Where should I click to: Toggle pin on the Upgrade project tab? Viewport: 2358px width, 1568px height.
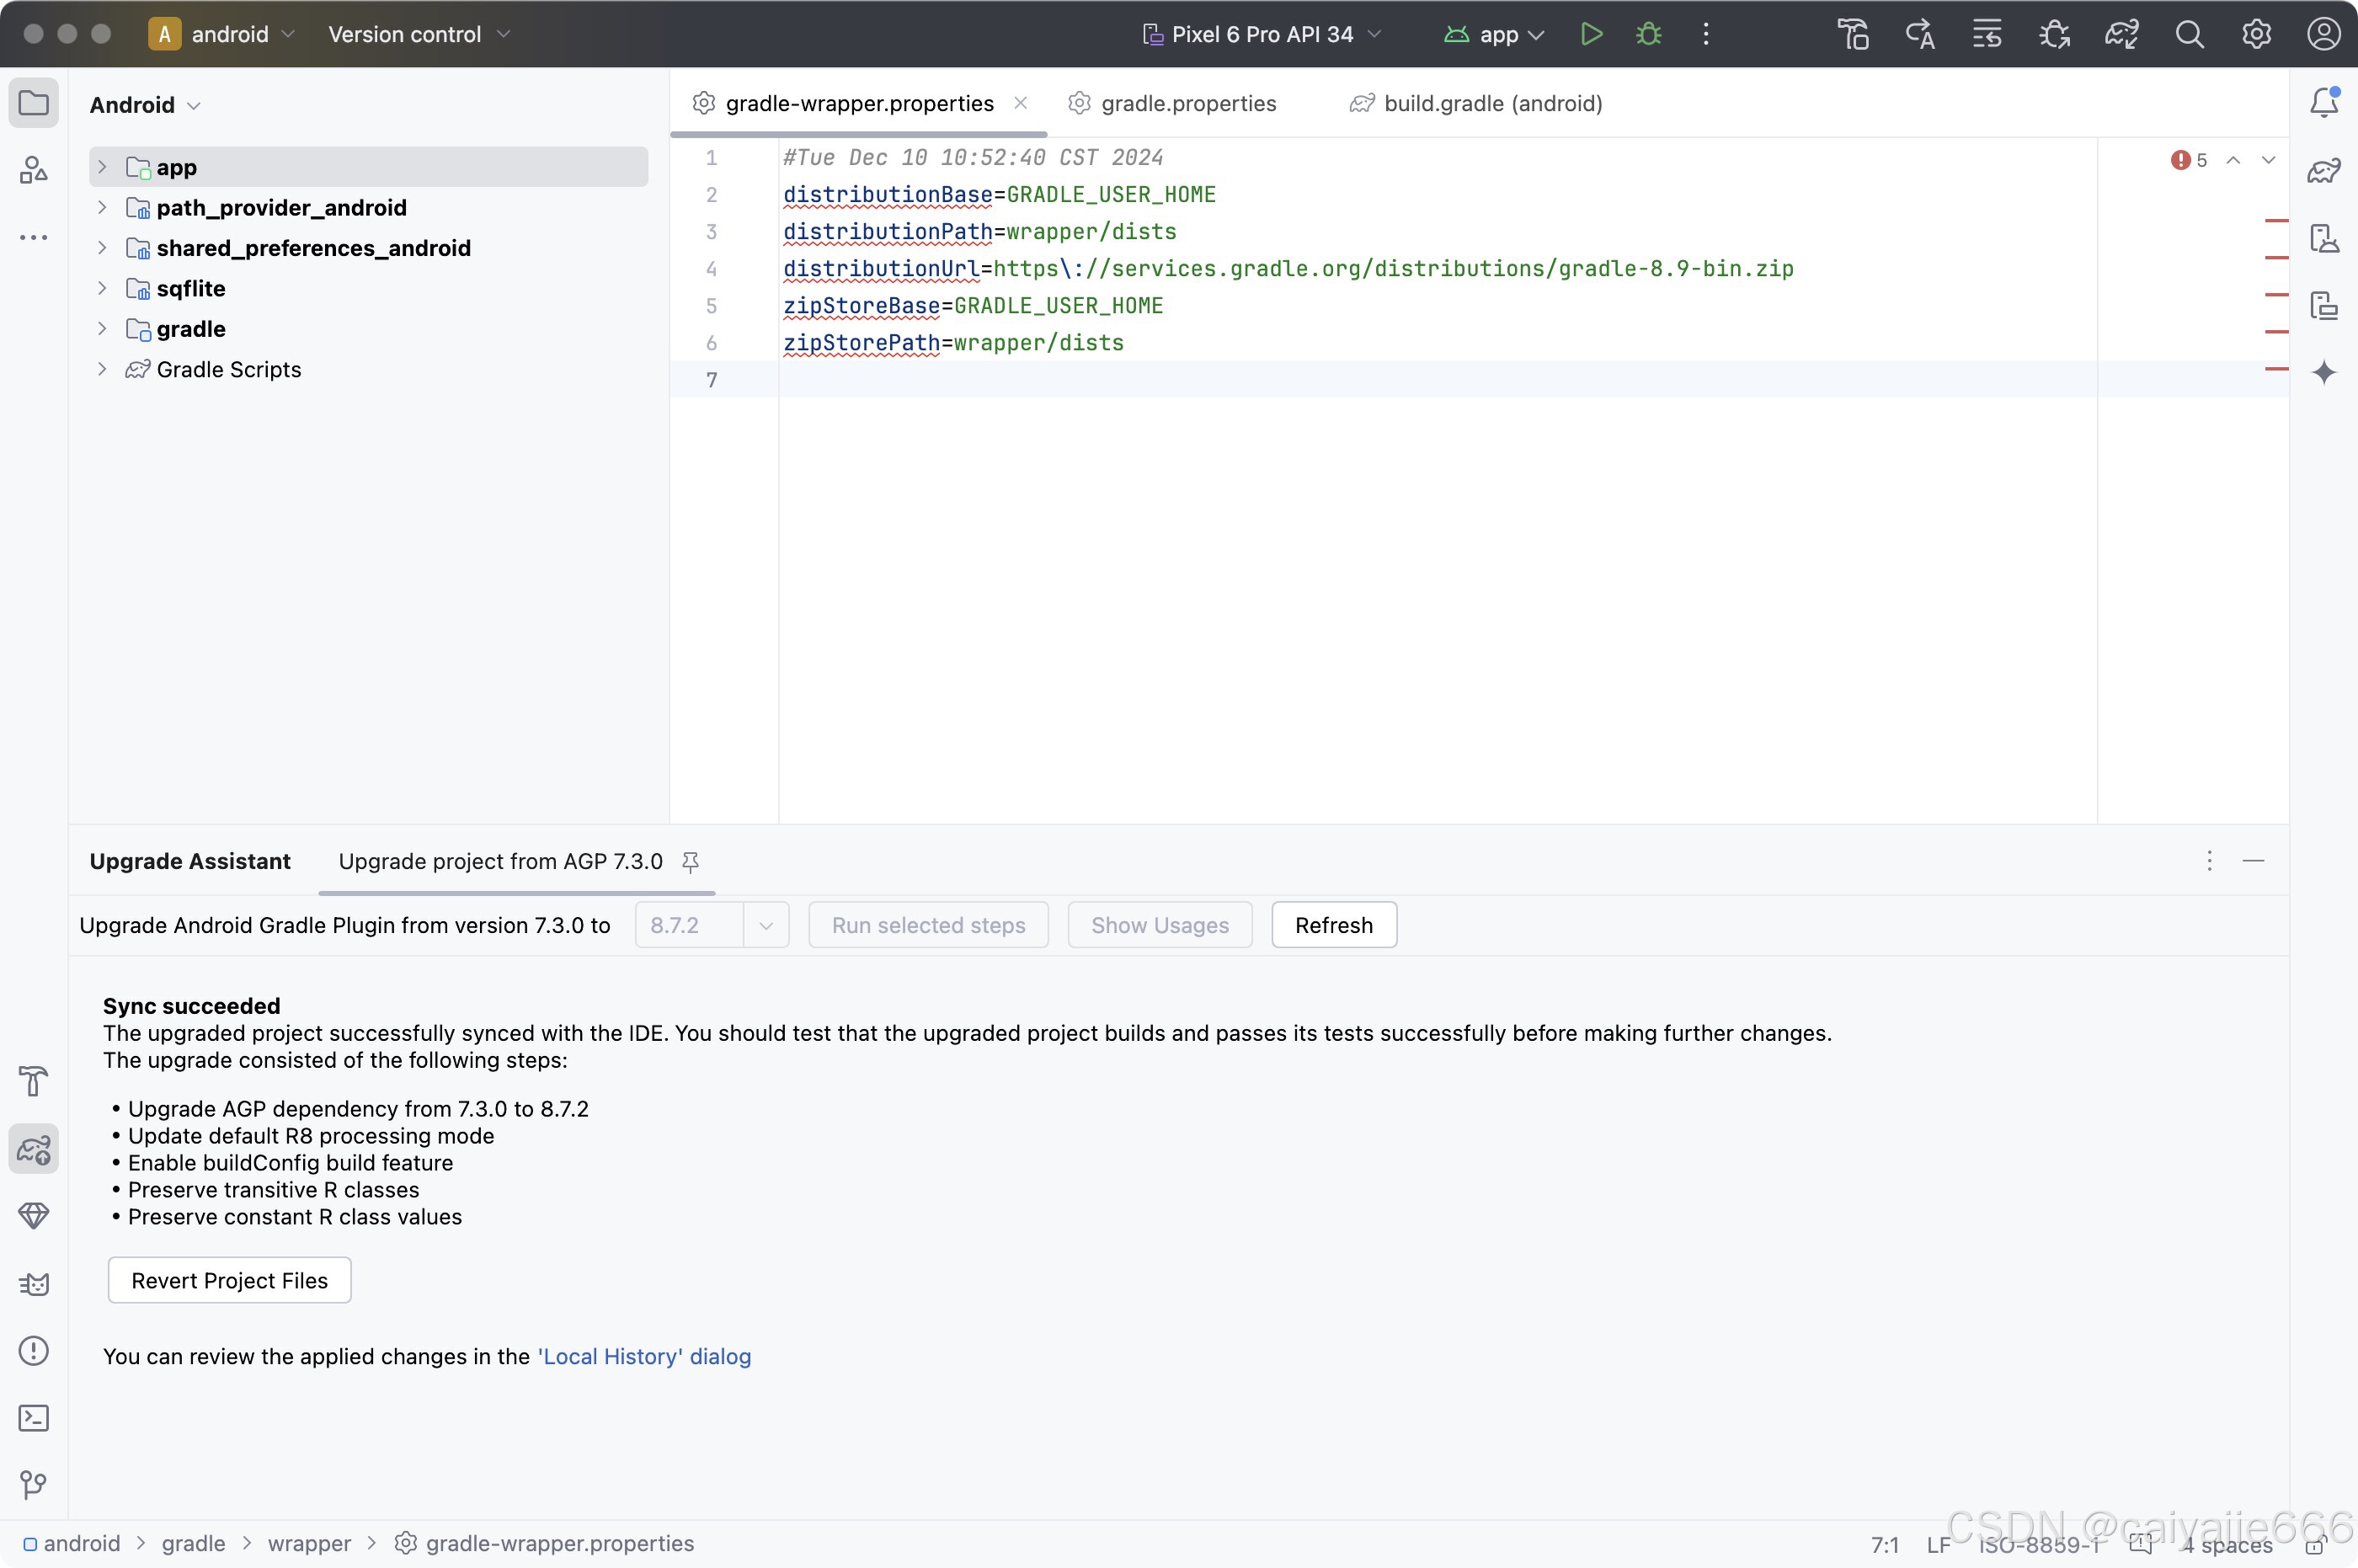coord(690,861)
